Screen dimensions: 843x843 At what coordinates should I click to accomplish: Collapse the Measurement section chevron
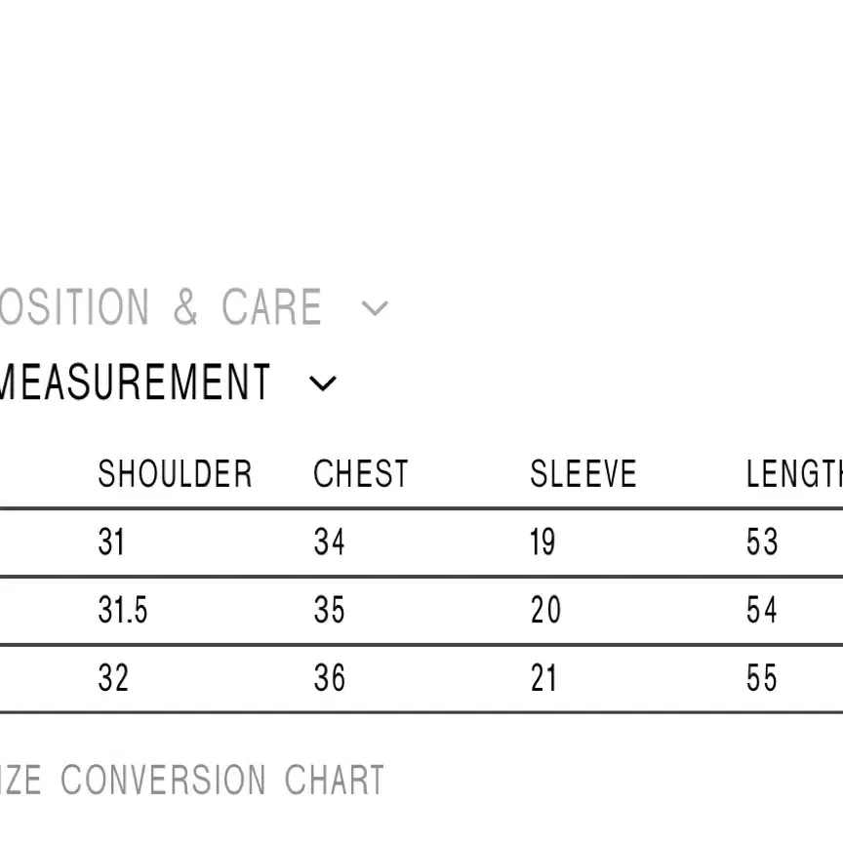[x=323, y=383]
